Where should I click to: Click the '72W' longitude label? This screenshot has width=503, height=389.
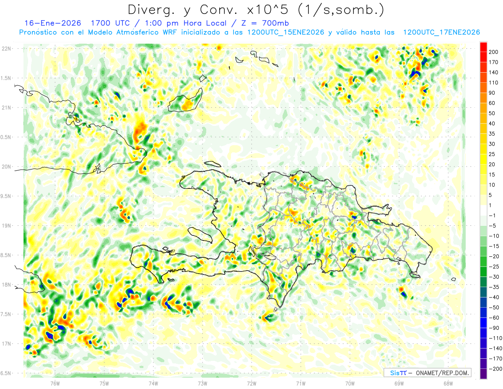[251, 383]
